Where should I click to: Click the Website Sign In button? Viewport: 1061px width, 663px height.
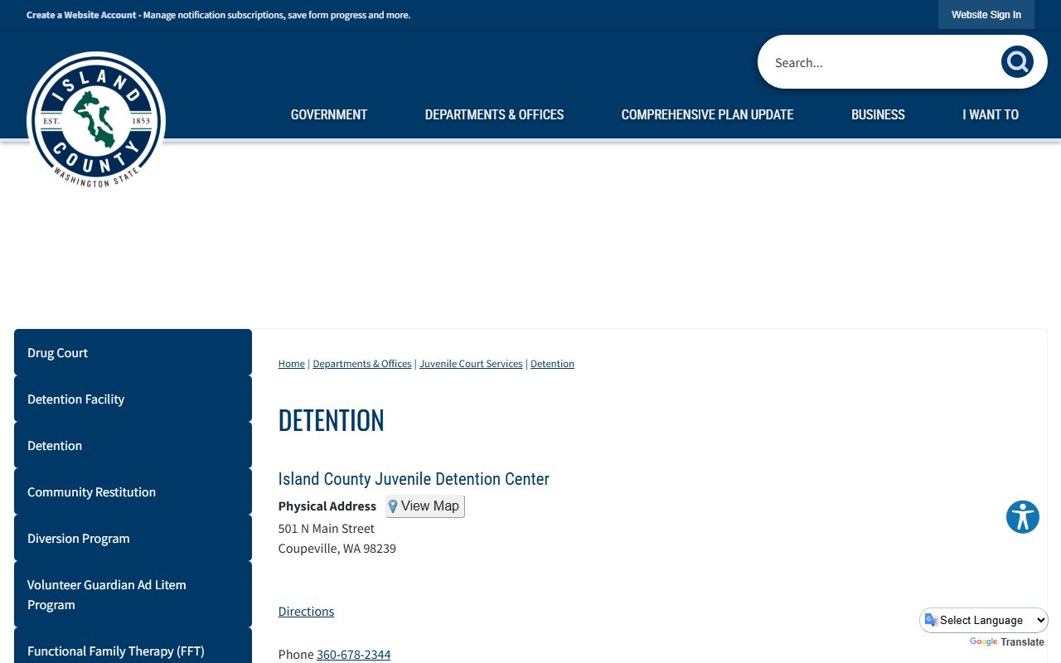[x=986, y=15]
